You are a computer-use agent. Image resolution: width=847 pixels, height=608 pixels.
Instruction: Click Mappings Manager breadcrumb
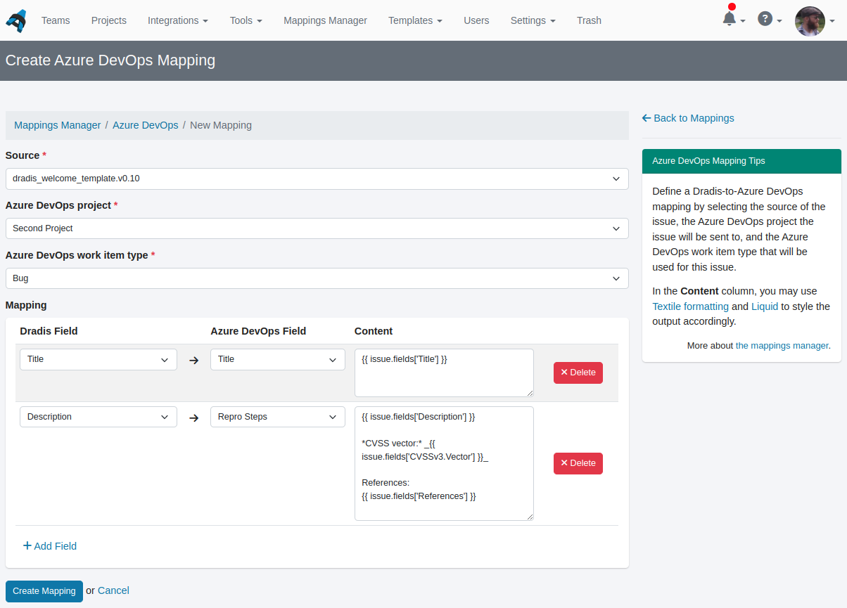tap(58, 125)
